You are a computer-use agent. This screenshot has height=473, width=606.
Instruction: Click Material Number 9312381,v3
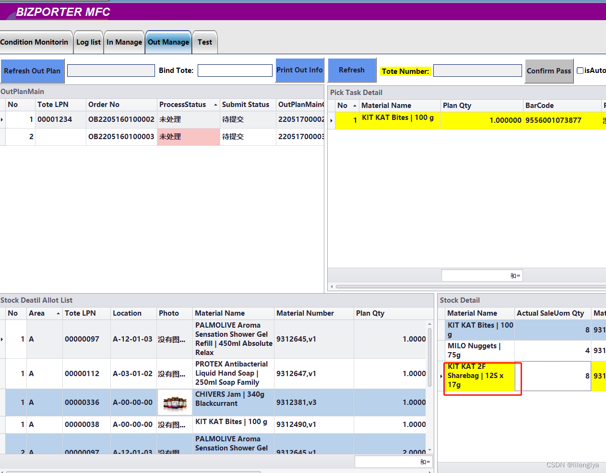tap(314, 402)
